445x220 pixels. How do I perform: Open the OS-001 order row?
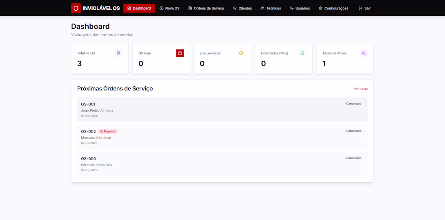(x=222, y=109)
